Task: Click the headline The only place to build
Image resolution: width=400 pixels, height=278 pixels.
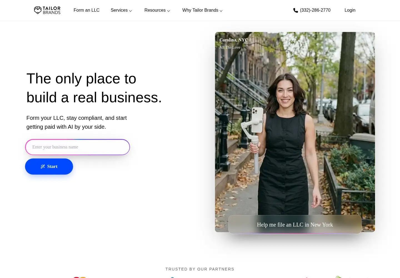Action: 94,88
